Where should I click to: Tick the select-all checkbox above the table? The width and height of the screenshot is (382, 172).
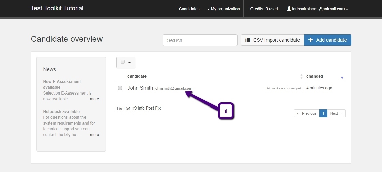(x=123, y=62)
